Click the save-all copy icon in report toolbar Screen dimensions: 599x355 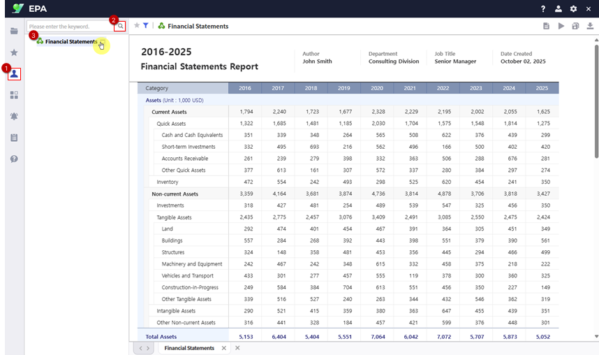click(575, 26)
